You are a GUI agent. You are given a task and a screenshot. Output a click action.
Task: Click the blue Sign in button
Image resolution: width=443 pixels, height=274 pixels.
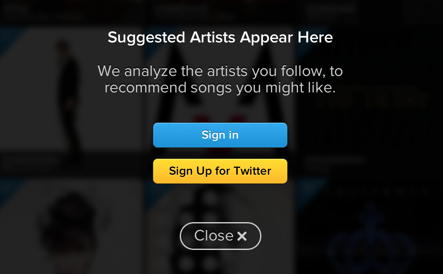(x=220, y=135)
